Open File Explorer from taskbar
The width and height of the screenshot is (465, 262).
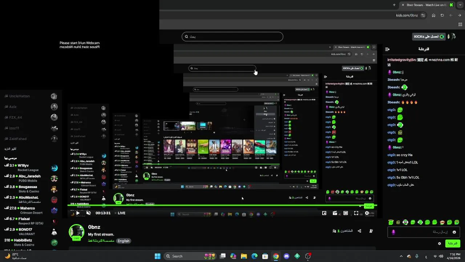click(244, 256)
